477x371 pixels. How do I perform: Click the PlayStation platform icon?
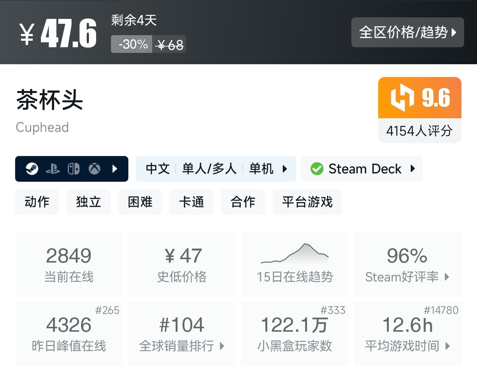(53, 169)
